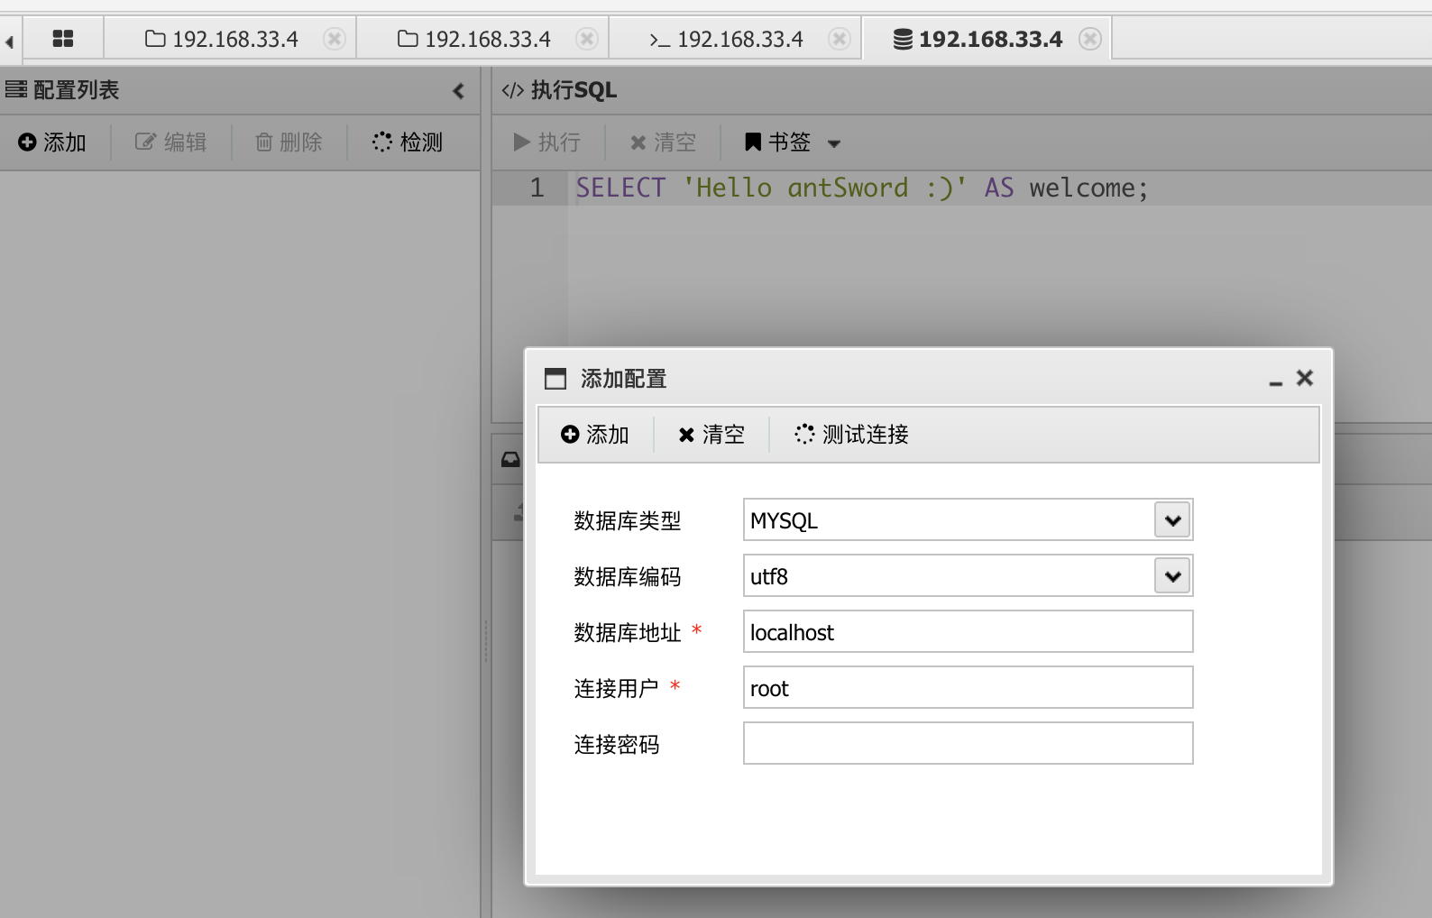The width and height of the screenshot is (1432, 918).
Task: Switch to the first file manager tab
Action: pos(222,40)
